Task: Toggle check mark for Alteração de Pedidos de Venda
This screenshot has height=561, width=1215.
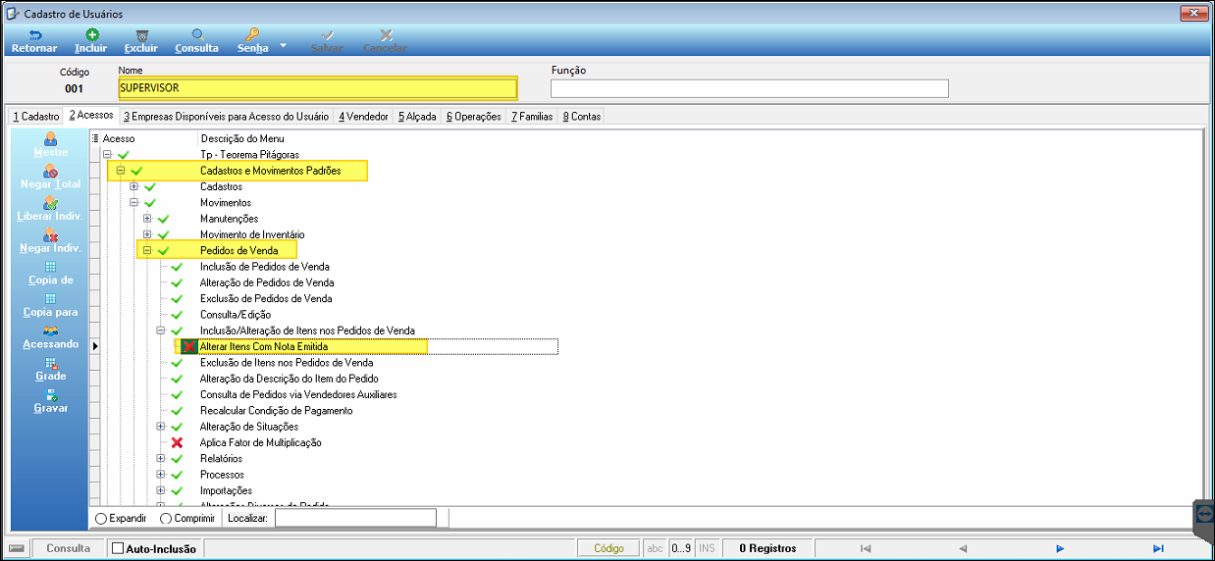Action: [177, 282]
